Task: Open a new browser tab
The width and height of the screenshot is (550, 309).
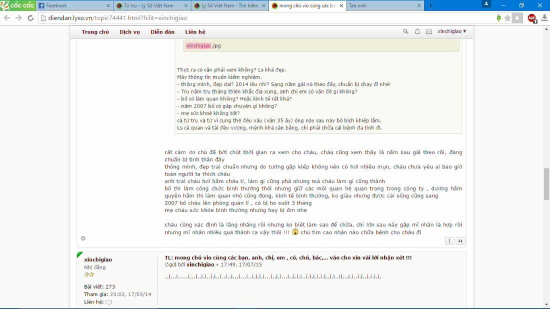Action: (430, 5)
